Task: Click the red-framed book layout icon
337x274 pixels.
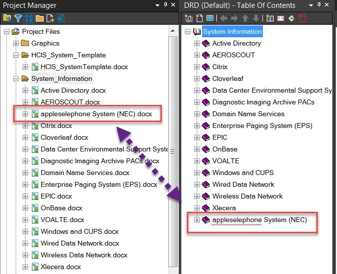Action: (281, 19)
